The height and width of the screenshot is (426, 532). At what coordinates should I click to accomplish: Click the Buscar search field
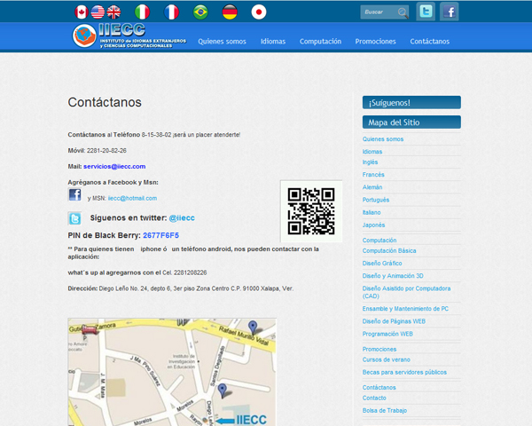378,12
